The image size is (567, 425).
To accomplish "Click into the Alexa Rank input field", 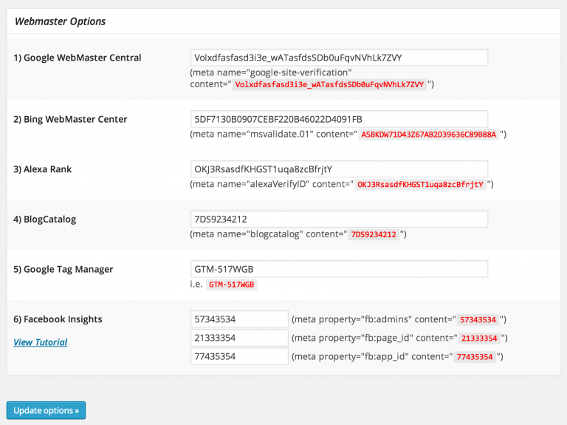I will (339, 169).
